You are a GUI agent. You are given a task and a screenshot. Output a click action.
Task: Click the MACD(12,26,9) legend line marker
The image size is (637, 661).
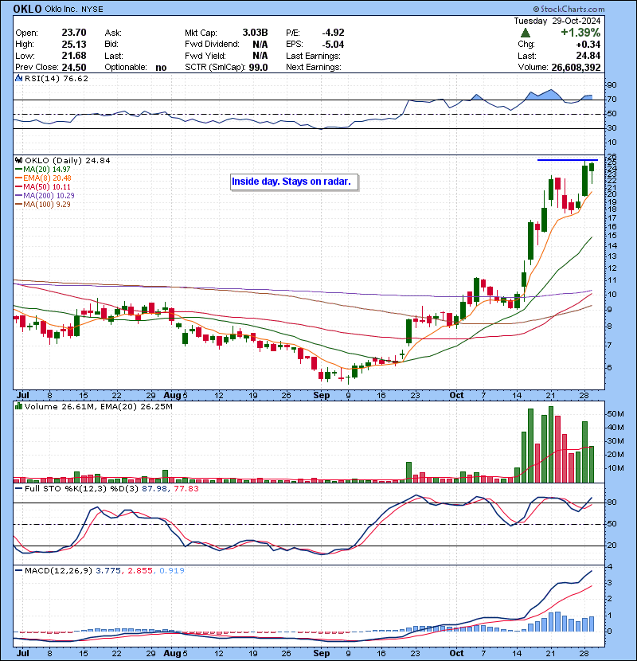click(18, 570)
